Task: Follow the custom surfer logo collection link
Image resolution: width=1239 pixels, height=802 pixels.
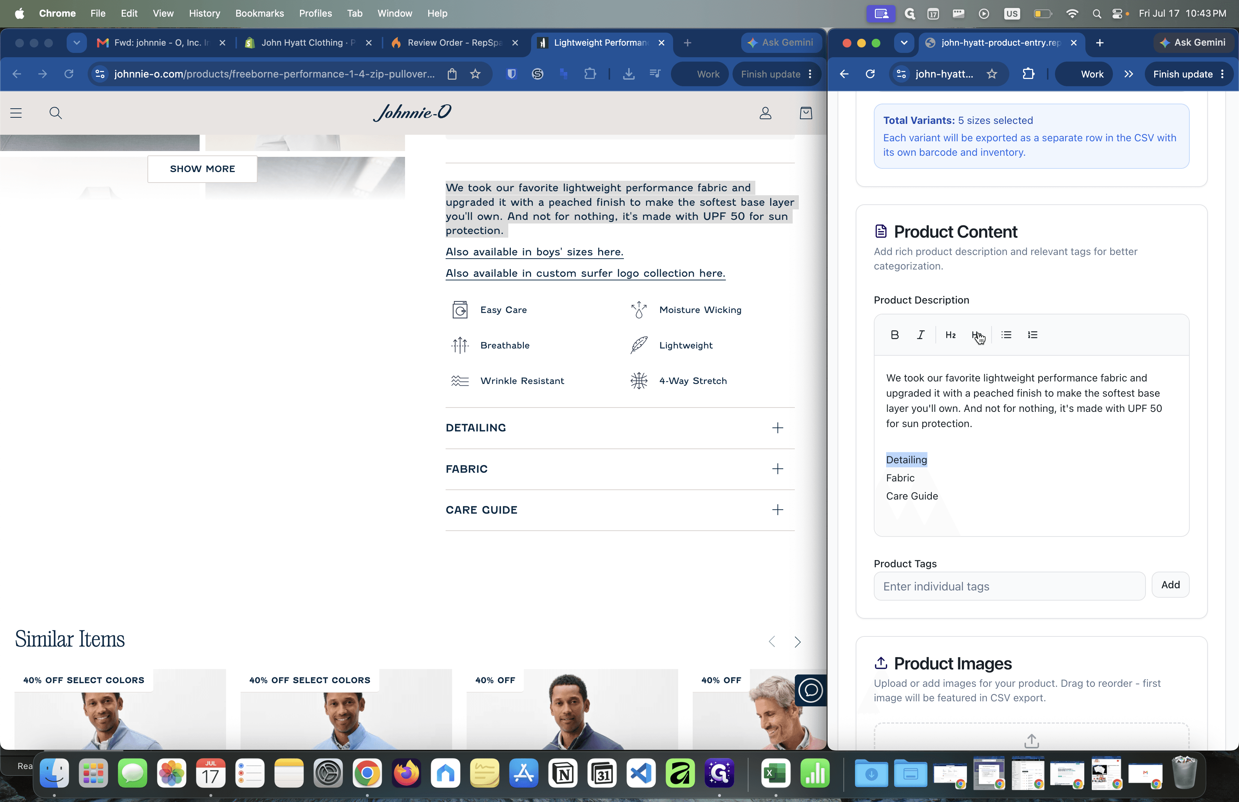Action: (585, 273)
